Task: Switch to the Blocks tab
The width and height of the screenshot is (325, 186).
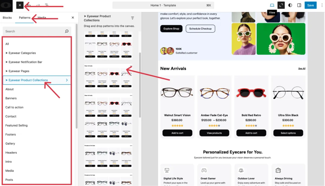Action: click(x=7, y=18)
